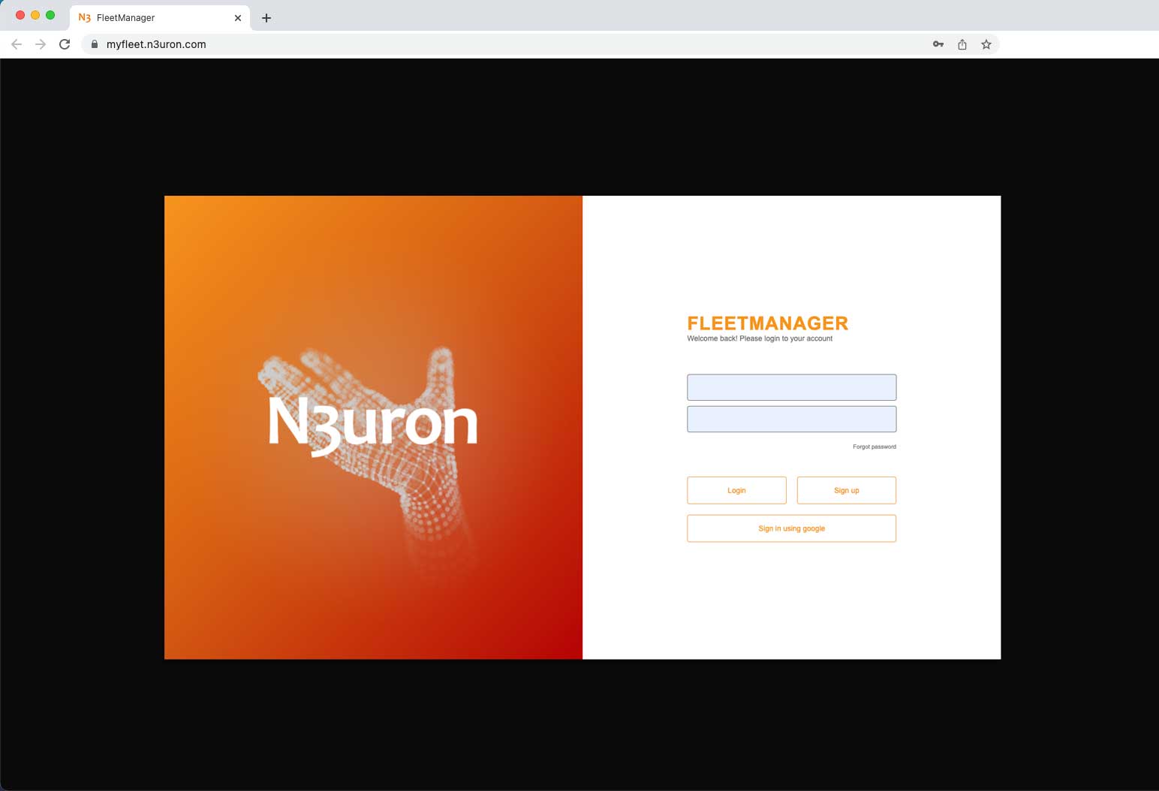Click the green zoom traffic light button
This screenshot has height=791, width=1159.
point(50,14)
